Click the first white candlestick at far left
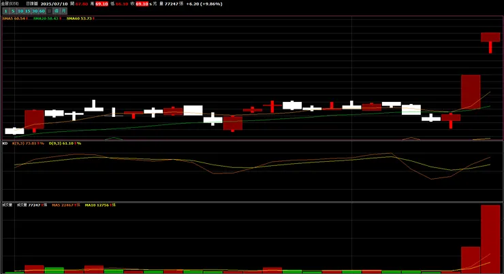The width and height of the screenshot is (504, 274). (14, 131)
